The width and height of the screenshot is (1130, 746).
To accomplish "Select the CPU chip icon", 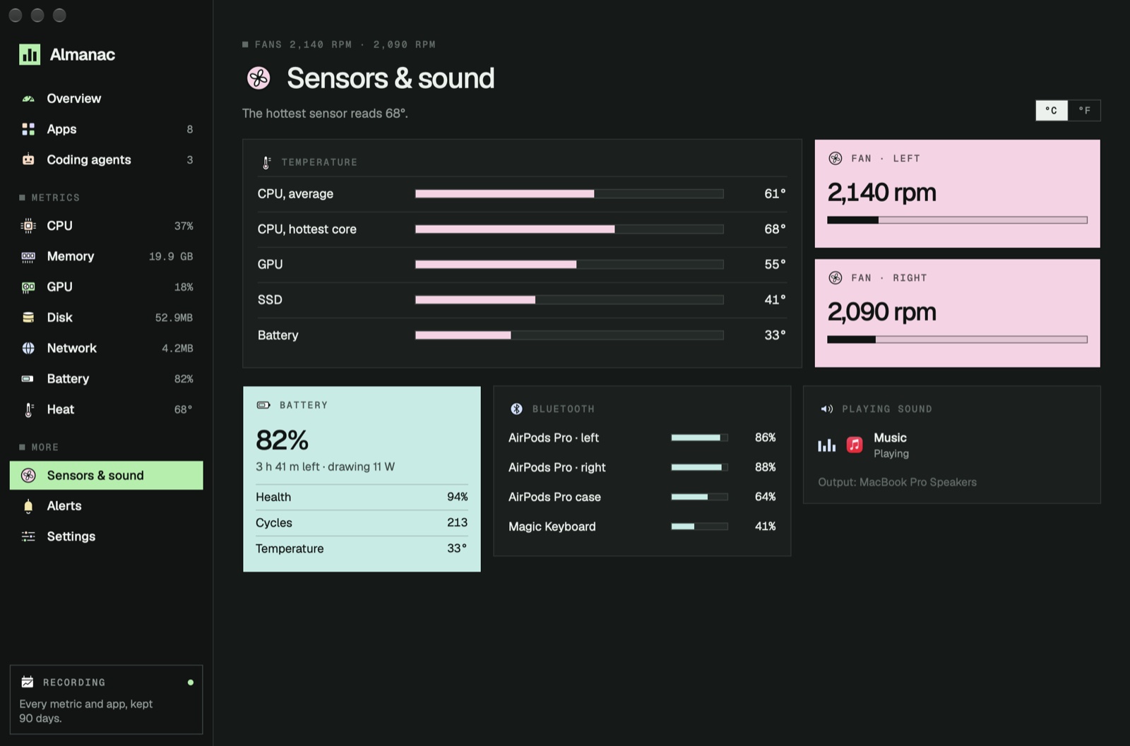I will coord(28,226).
